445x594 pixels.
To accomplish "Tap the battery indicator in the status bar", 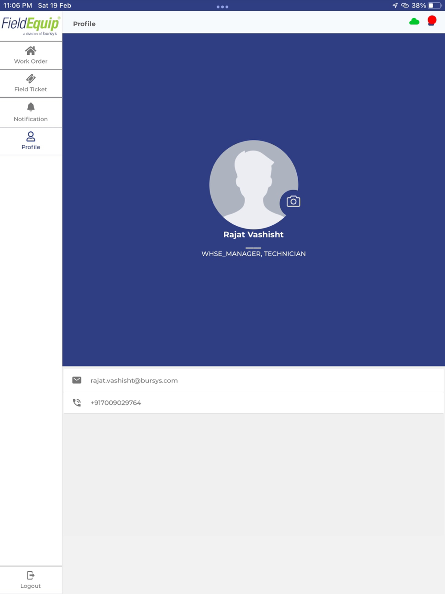I will point(435,5).
